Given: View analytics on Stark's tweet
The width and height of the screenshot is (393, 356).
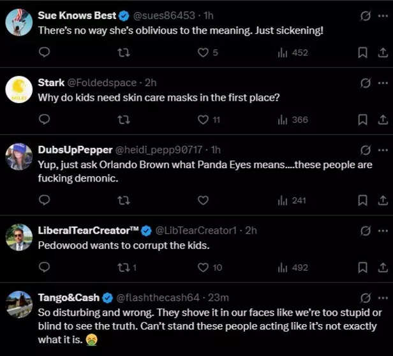Looking at the screenshot, I should tap(292, 120).
